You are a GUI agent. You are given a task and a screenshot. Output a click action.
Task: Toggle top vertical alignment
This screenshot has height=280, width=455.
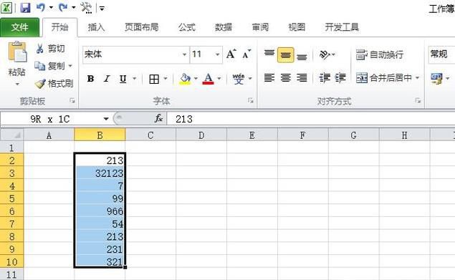click(x=269, y=54)
